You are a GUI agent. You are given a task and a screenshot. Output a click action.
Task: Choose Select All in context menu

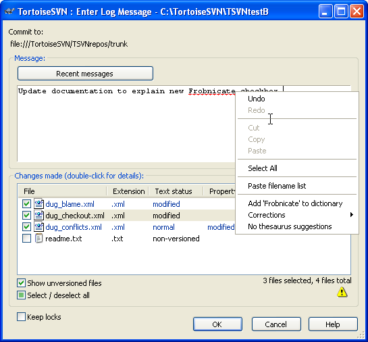(297, 168)
